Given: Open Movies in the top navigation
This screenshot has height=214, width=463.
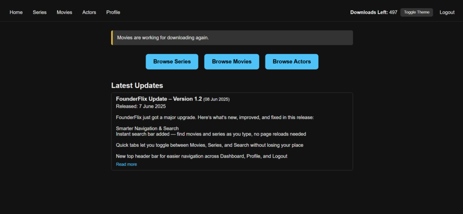Looking at the screenshot, I should 64,12.
